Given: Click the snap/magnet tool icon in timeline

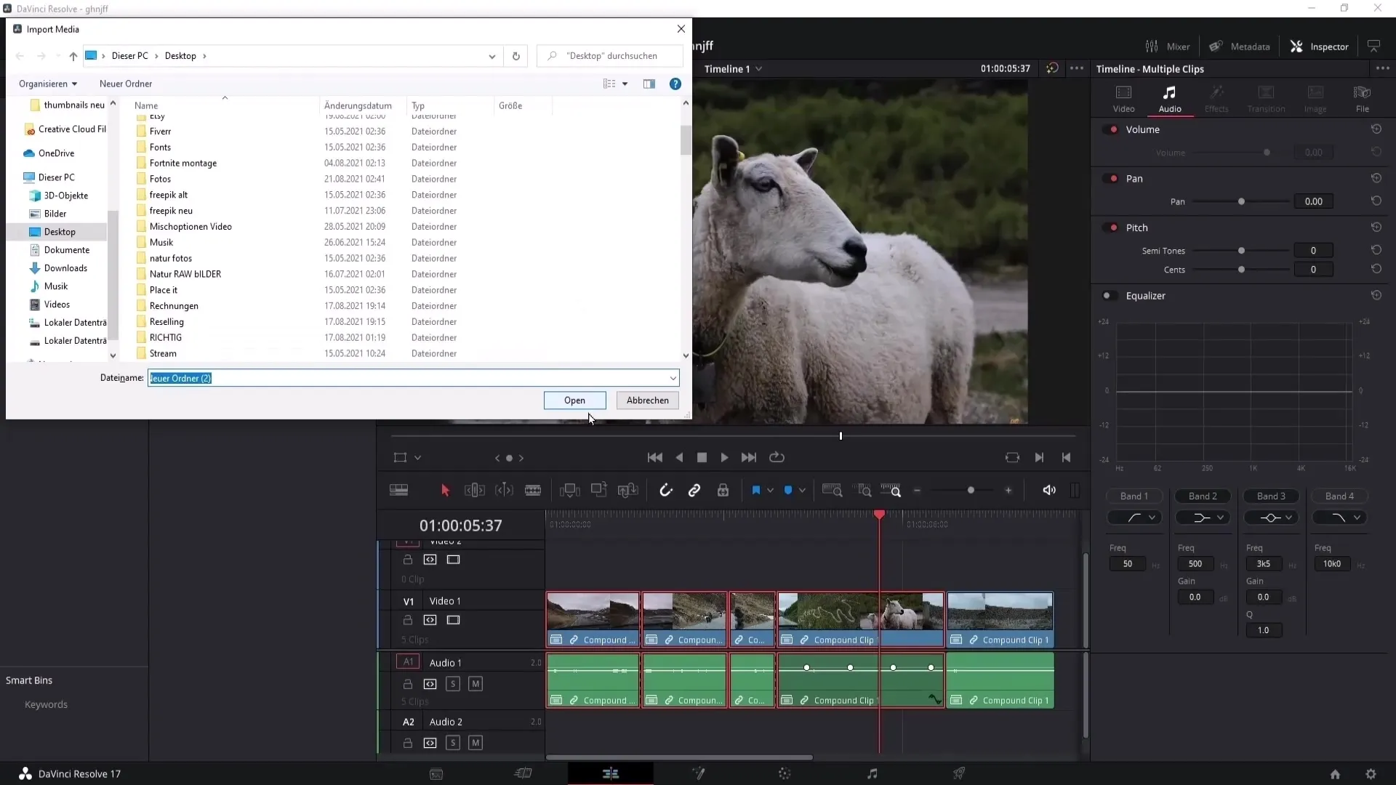Looking at the screenshot, I should 666,490.
